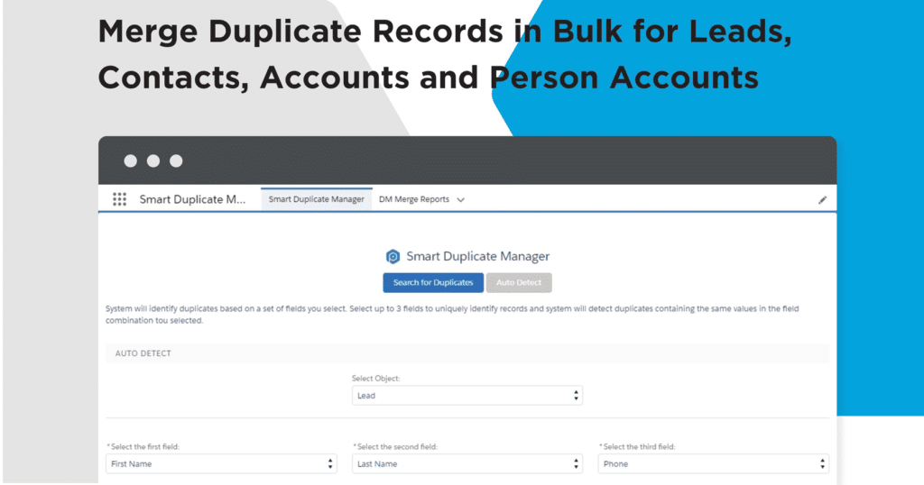924x485 pixels.
Task: Switch to the Smart Duplicate Manager tab
Action: (316, 199)
